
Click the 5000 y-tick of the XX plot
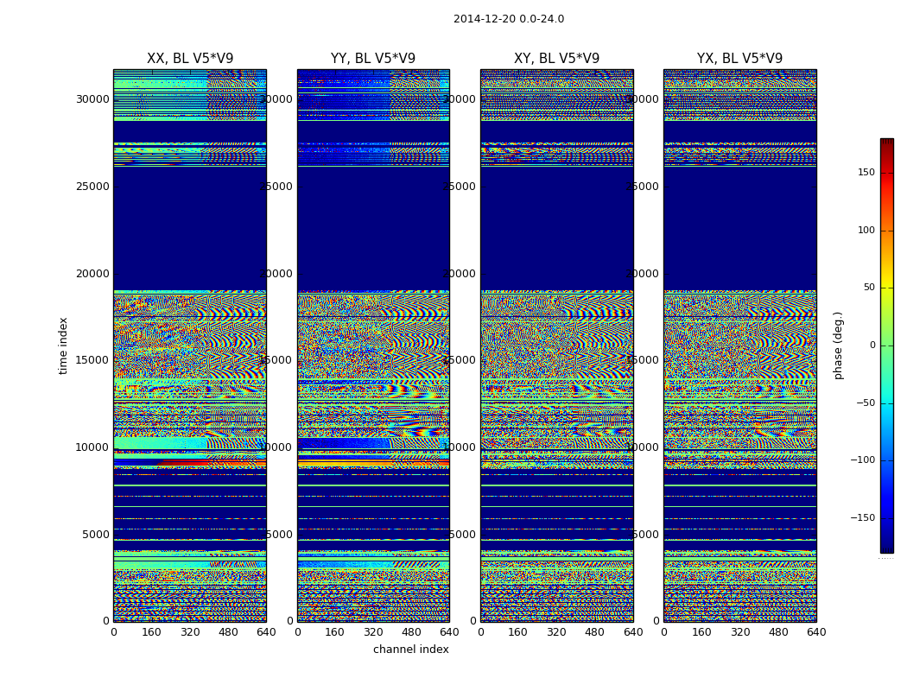pyautogui.click(x=95, y=535)
